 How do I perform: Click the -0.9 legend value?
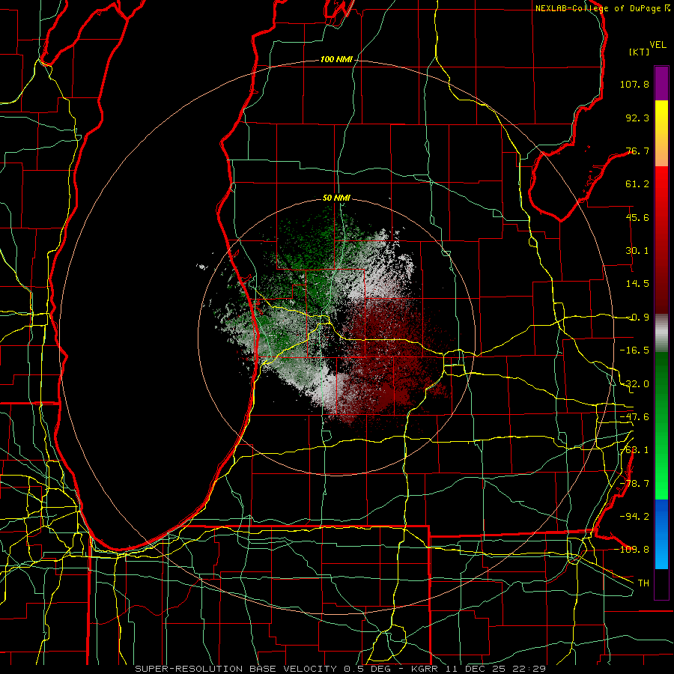click(637, 318)
